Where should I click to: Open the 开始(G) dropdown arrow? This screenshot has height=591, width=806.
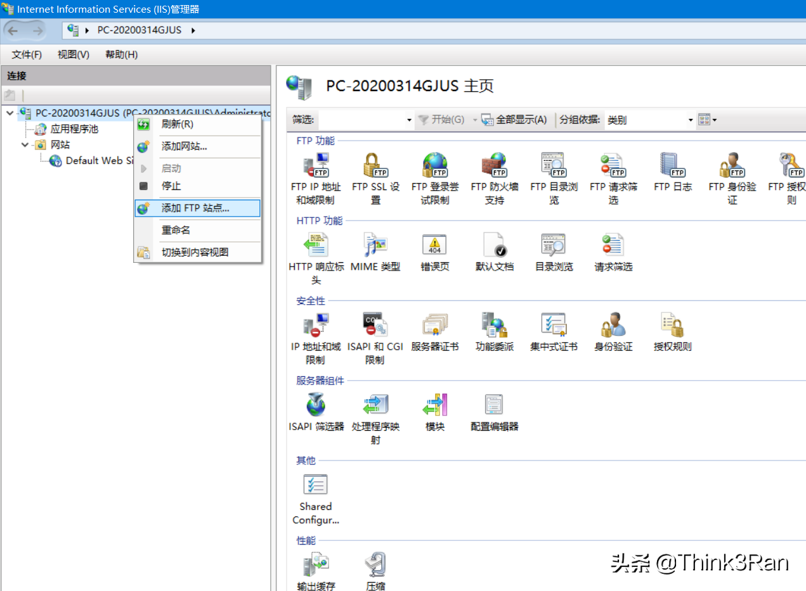[474, 120]
